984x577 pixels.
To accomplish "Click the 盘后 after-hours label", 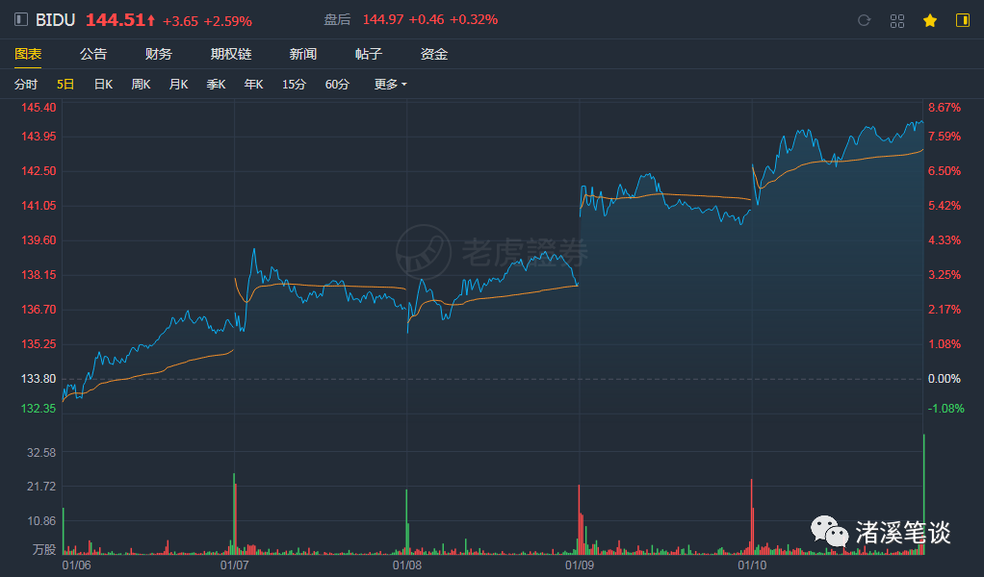I will [337, 20].
